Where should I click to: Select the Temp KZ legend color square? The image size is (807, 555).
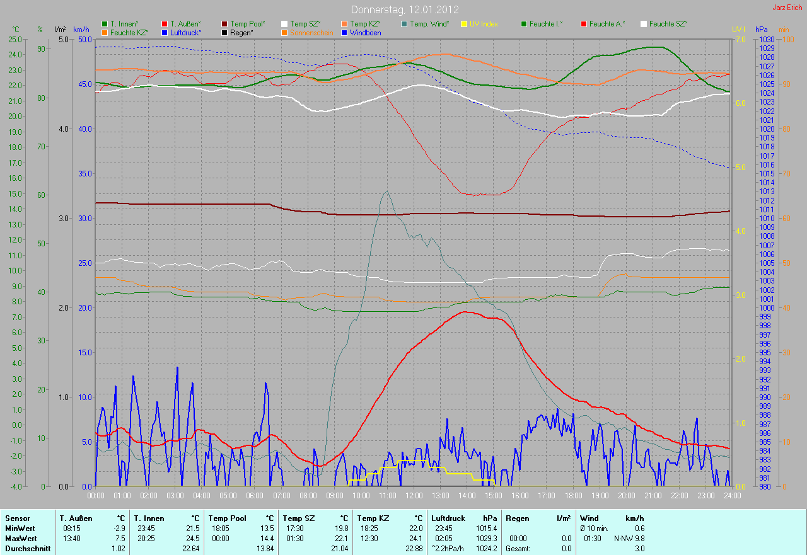344,24
